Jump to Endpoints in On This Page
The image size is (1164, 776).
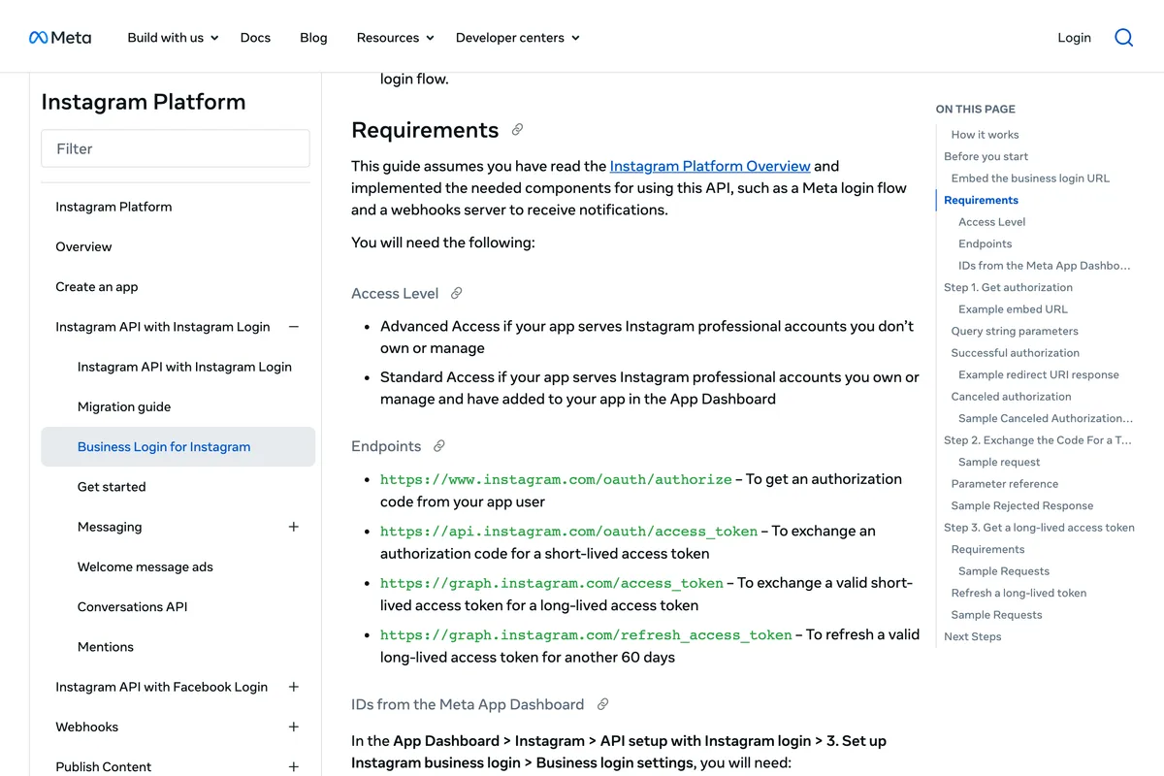point(985,243)
